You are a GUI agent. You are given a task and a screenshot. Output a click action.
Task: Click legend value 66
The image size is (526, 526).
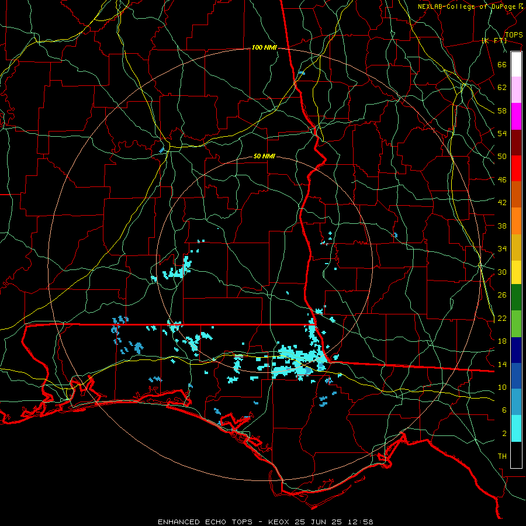(502, 64)
